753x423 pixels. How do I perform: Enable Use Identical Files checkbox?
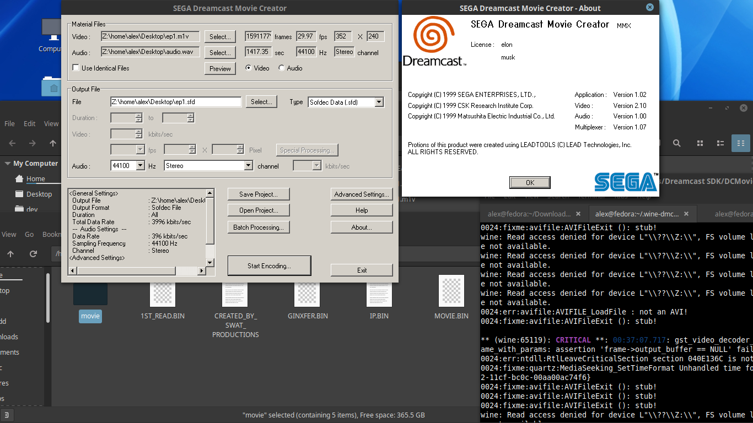point(76,68)
